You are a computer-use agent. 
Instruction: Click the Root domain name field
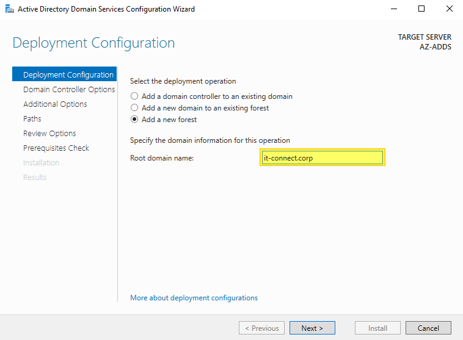point(322,158)
